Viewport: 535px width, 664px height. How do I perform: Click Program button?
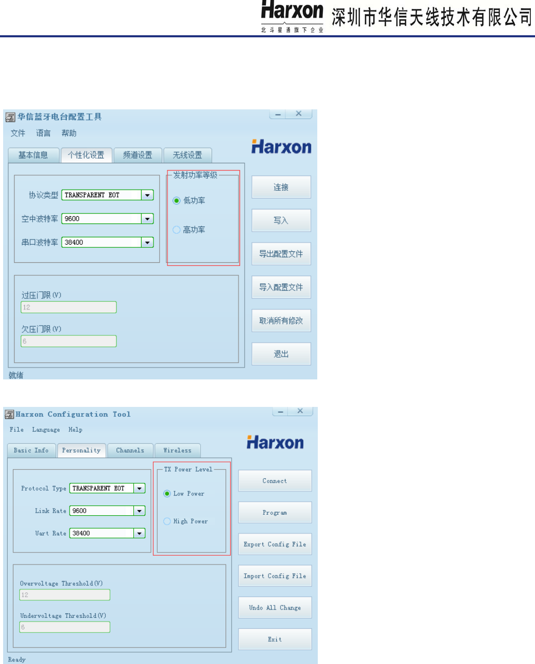click(x=275, y=513)
